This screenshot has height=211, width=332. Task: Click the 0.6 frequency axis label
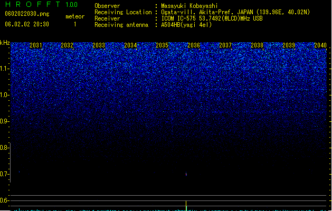[x=4, y=200]
